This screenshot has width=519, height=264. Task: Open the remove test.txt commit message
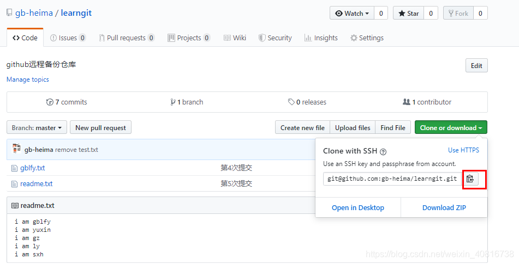pyautogui.click(x=76, y=150)
